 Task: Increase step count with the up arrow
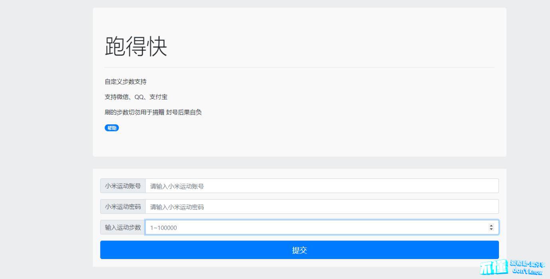pos(491,226)
